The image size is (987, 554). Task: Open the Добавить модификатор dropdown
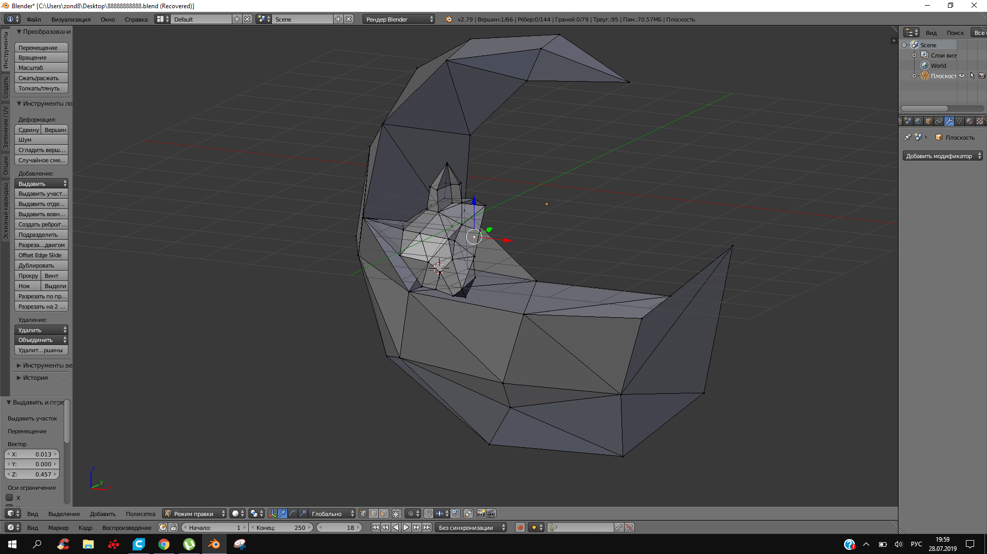(942, 156)
